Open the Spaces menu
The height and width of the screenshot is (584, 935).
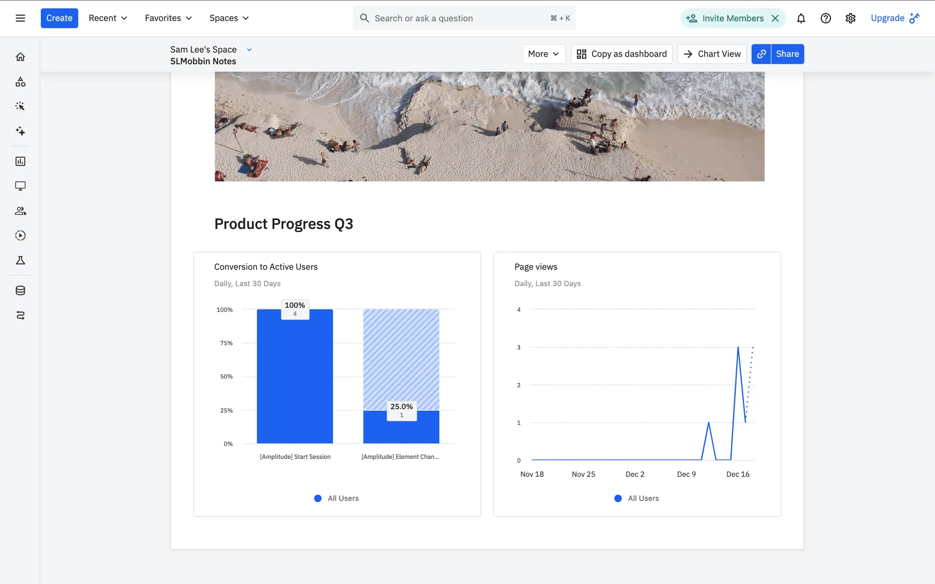229,18
